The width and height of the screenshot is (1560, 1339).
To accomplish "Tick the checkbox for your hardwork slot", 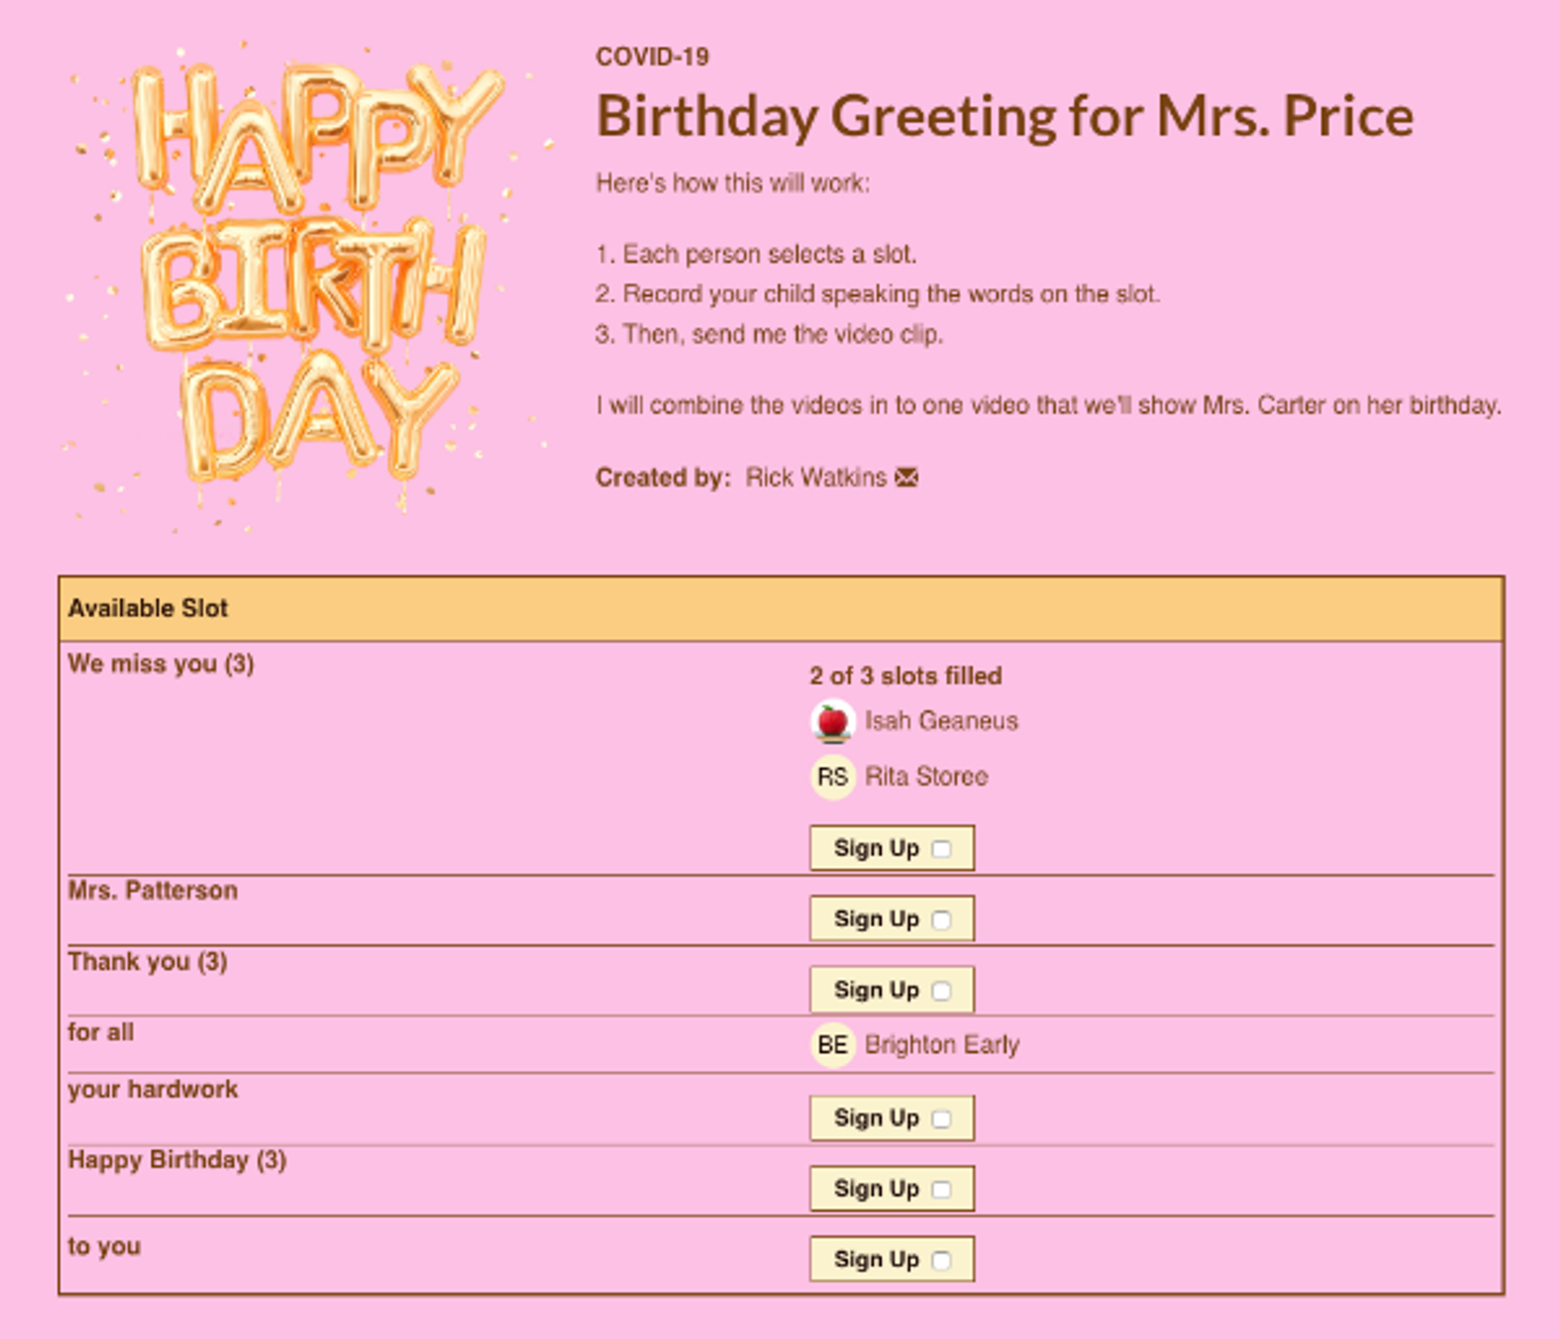I will tap(941, 1119).
